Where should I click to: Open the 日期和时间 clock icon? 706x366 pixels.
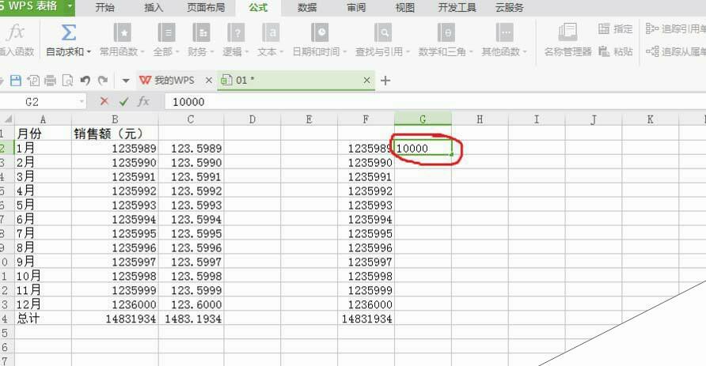320,32
